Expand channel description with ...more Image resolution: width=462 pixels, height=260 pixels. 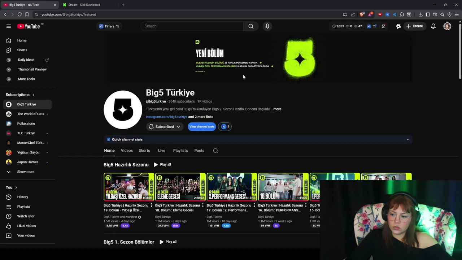point(276,109)
